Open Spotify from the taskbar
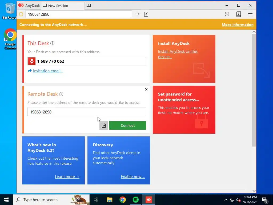Image resolution: width=273 pixels, height=205 pixels. pos(136,200)
